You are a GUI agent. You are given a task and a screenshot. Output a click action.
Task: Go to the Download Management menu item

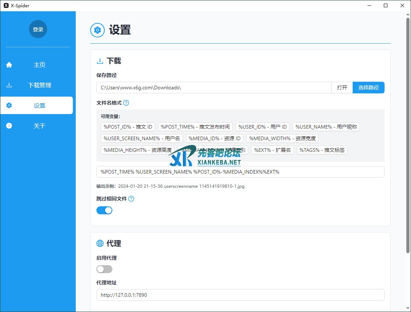(40, 85)
